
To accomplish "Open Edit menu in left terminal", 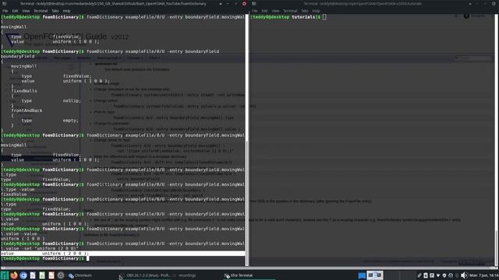I will [15, 11].
